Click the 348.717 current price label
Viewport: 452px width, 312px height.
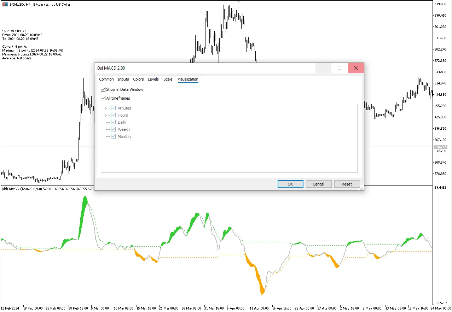[x=440, y=147]
